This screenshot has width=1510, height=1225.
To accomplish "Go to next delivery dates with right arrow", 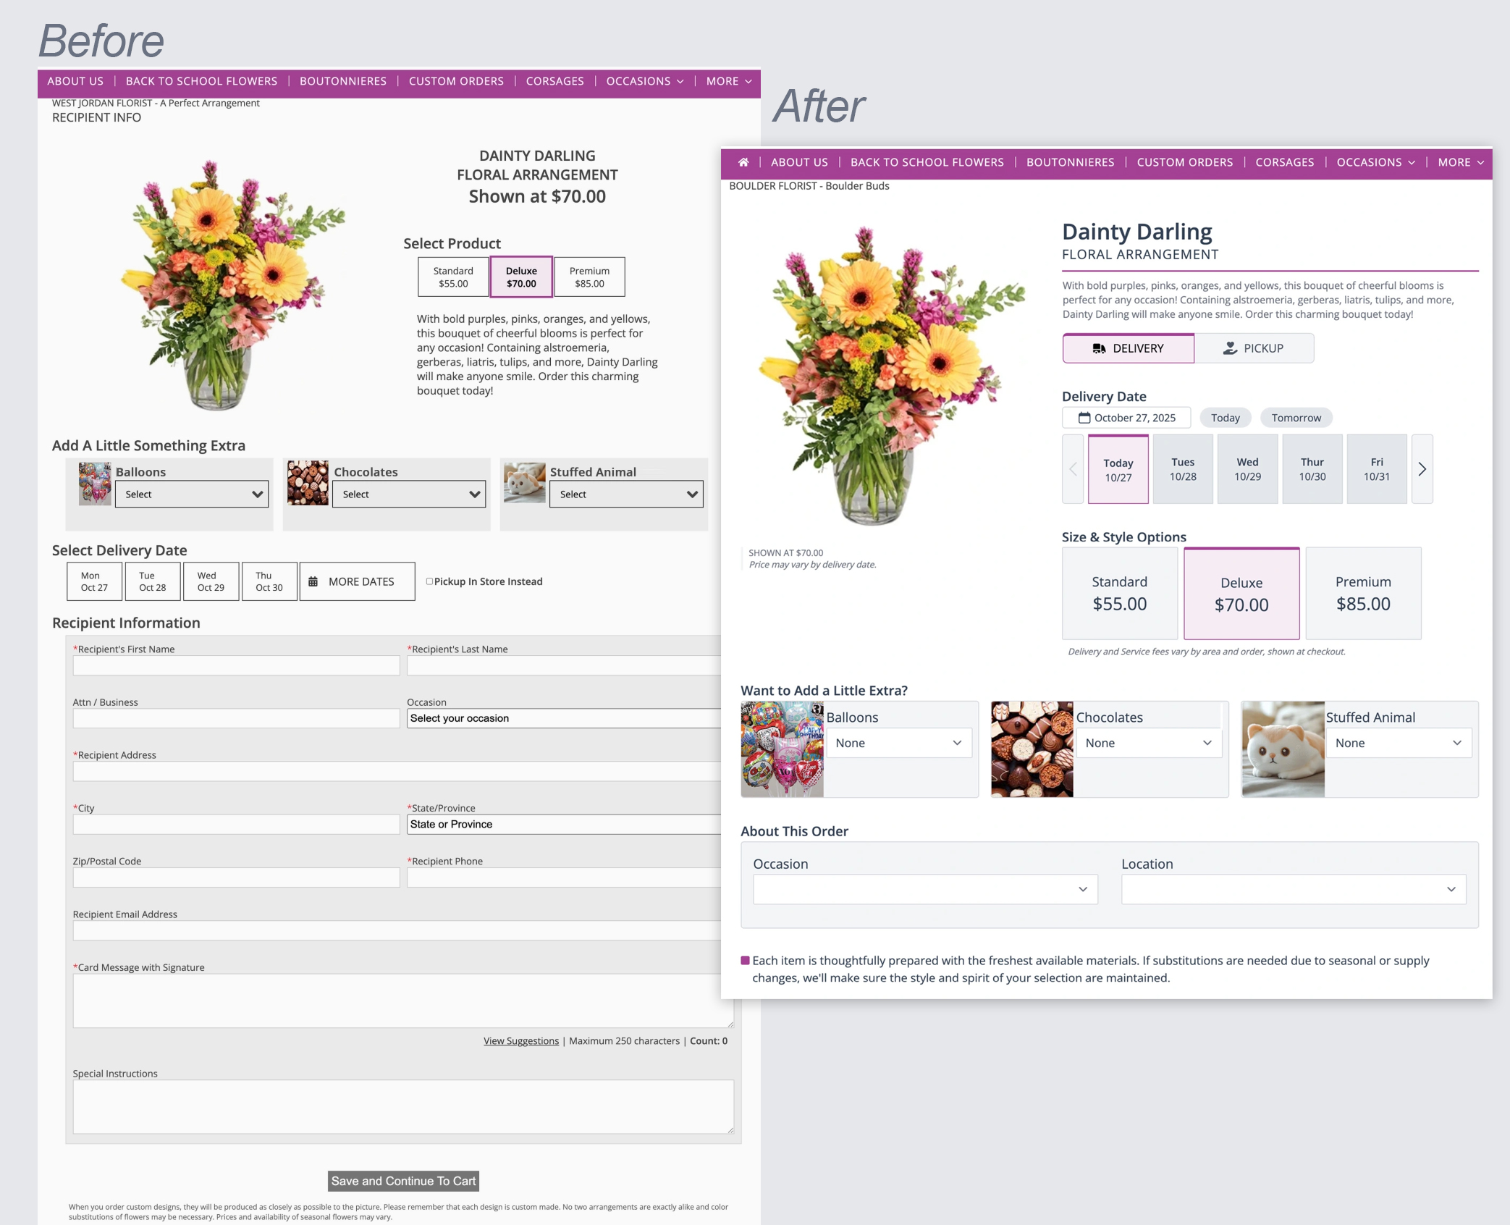I will (x=1422, y=469).
